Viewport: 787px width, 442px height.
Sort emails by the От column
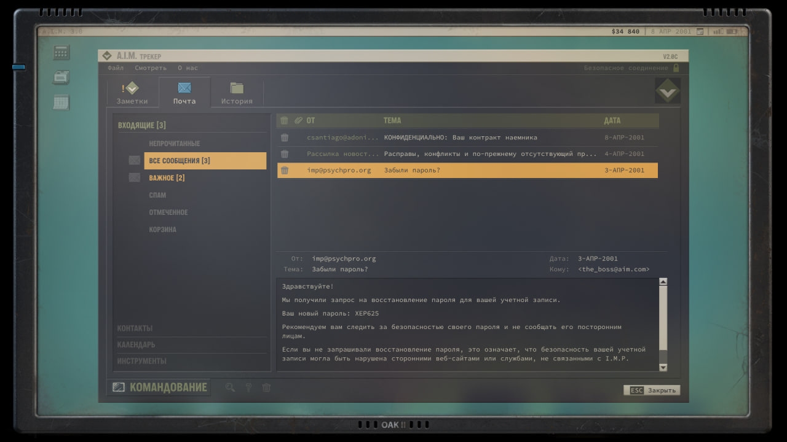tap(310, 120)
